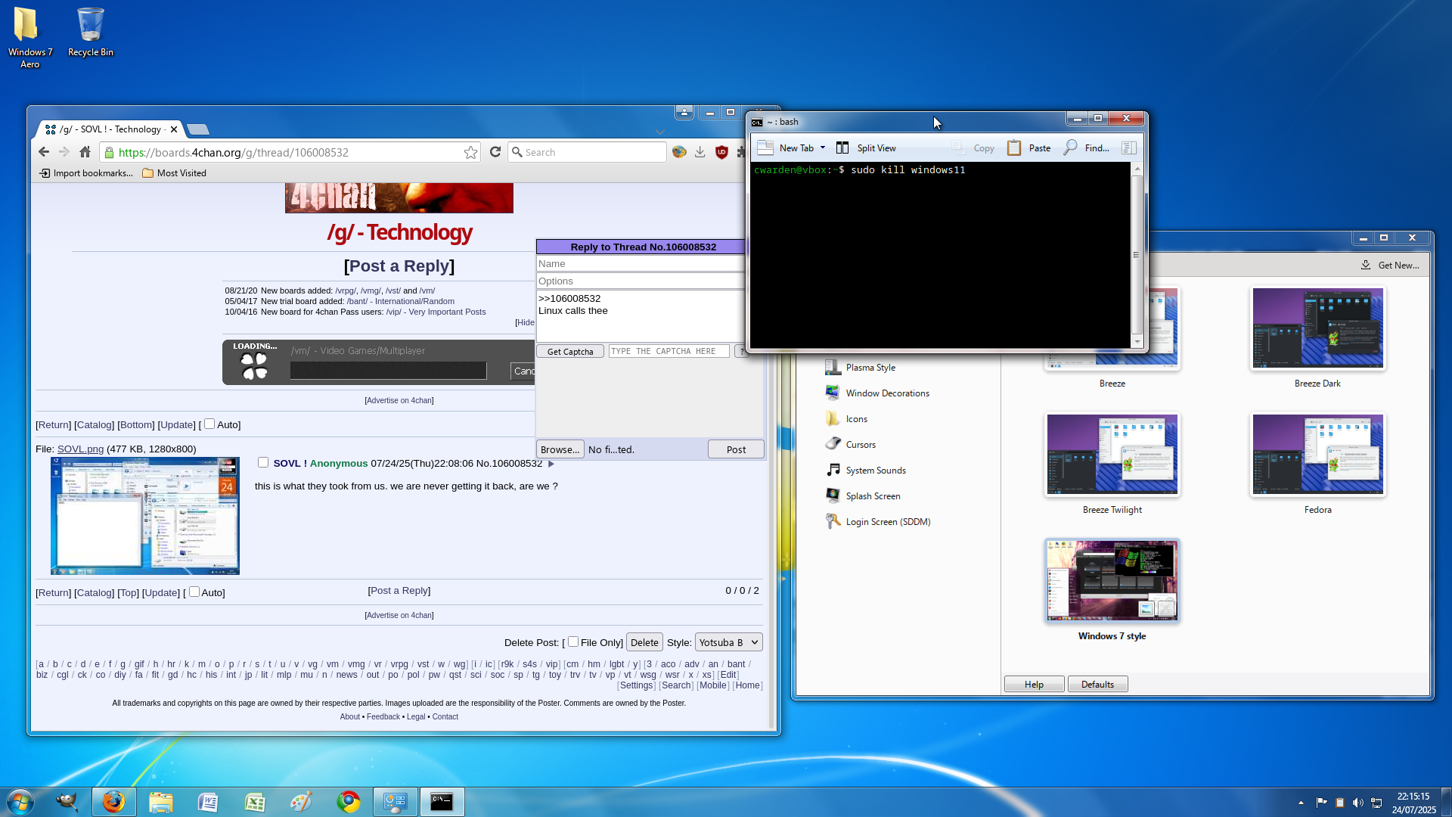Click the terminal vertical scrollbar

(x=1137, y=255)
